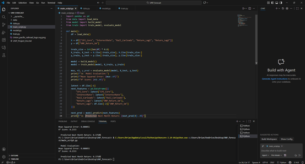Open the new chat dropdown arrow
Viewport: 305px width, 164px height.
[279, 8]
